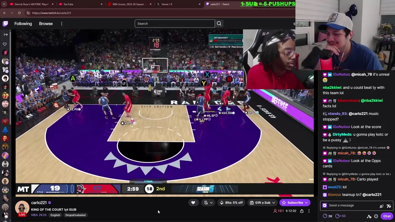
Task: Open site info icon in address bar
Action: pyautogui.click(x=28, y=13)
